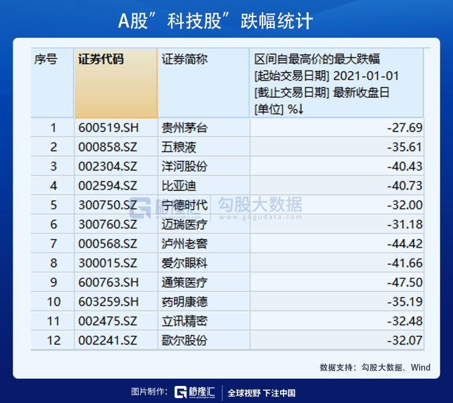Select the 迈瑞医疗 name cell
This screenshot has width=453, height=403.
[204, 225]
